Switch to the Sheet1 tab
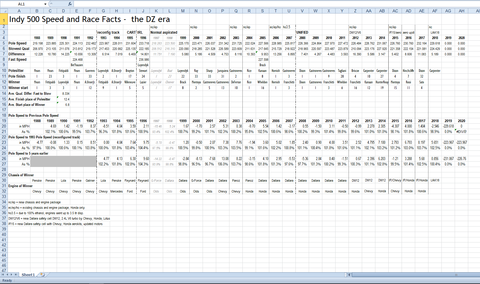480x284 pixels. point(28,275)
